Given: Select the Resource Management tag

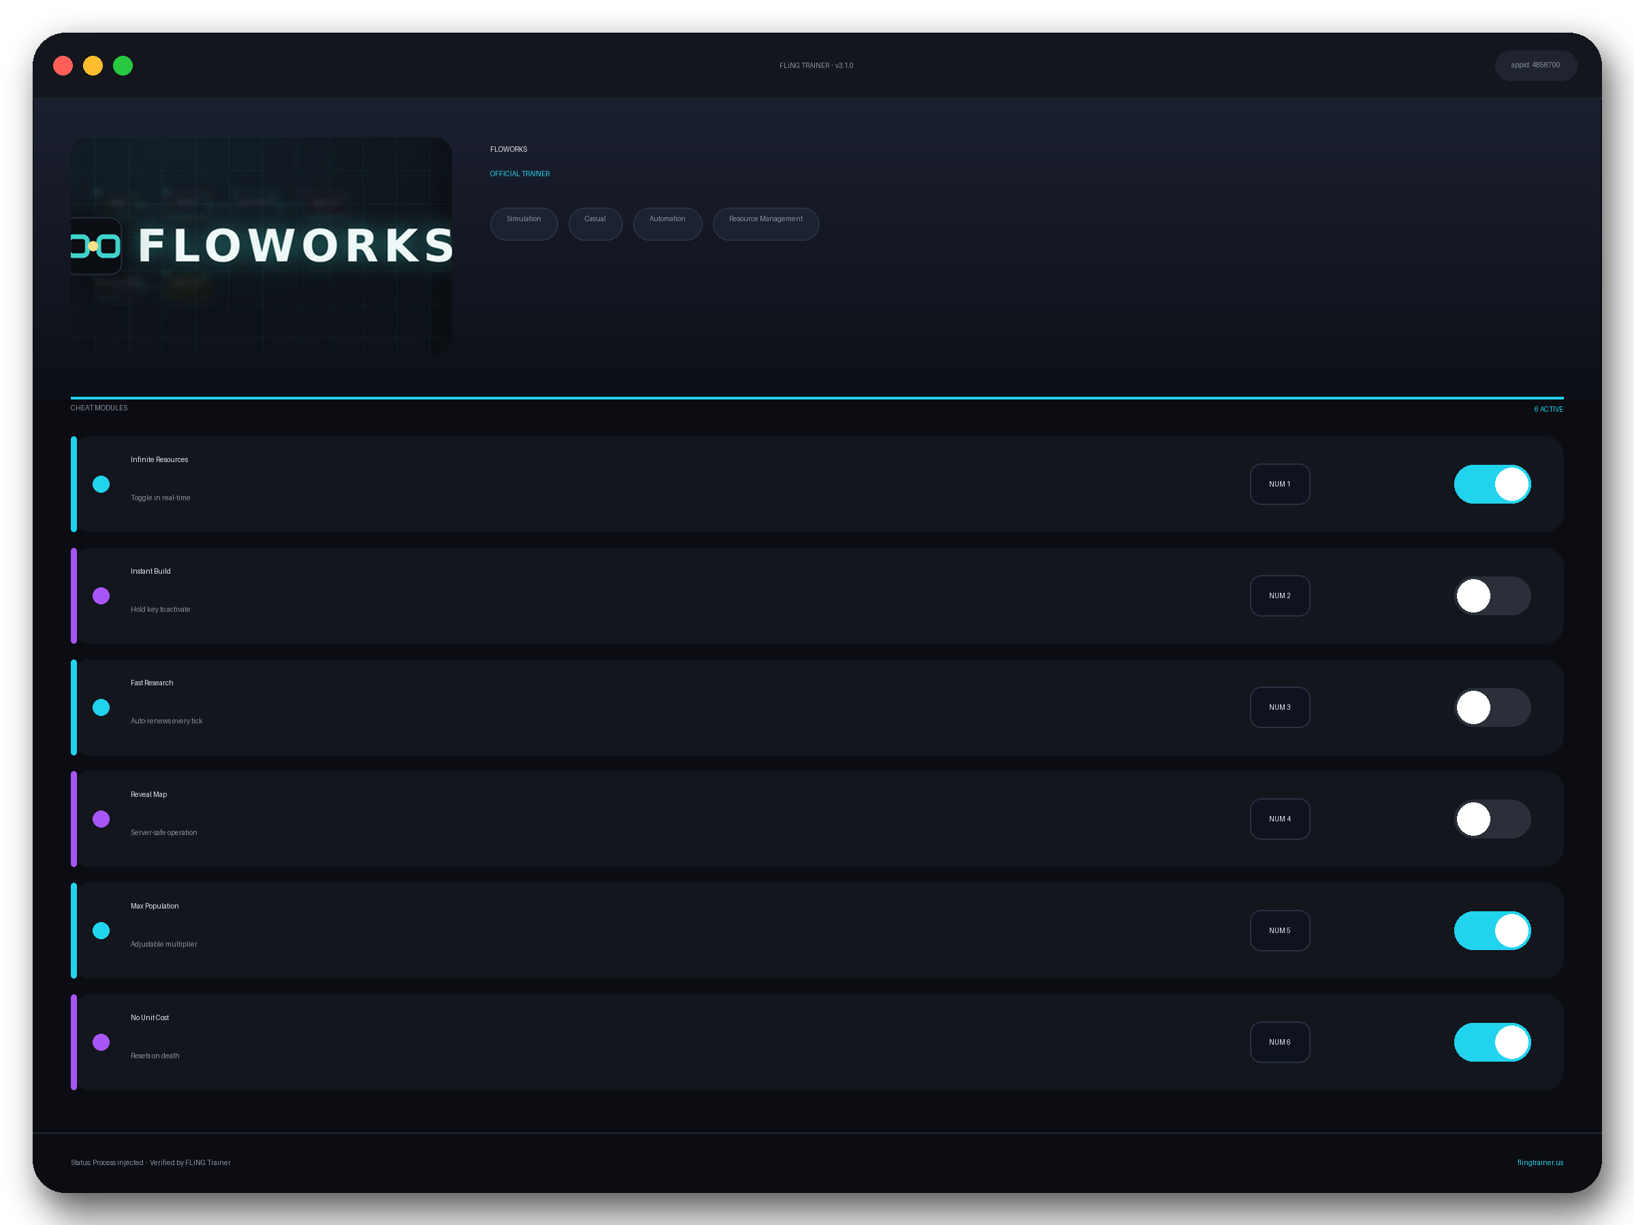Looking at the screenshot, I should (766, 224).
